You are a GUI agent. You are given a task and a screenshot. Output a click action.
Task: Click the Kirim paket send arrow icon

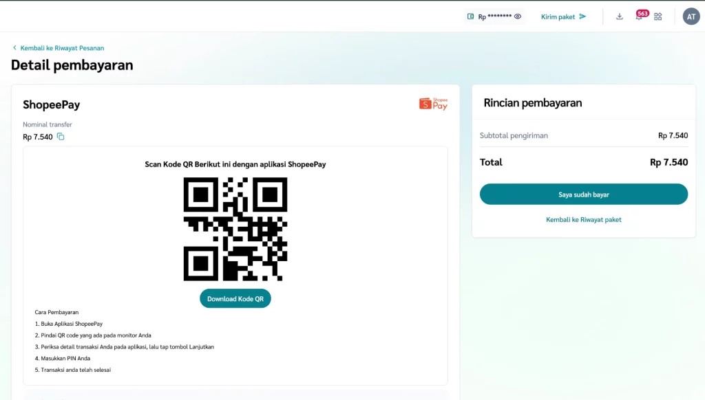582,16
